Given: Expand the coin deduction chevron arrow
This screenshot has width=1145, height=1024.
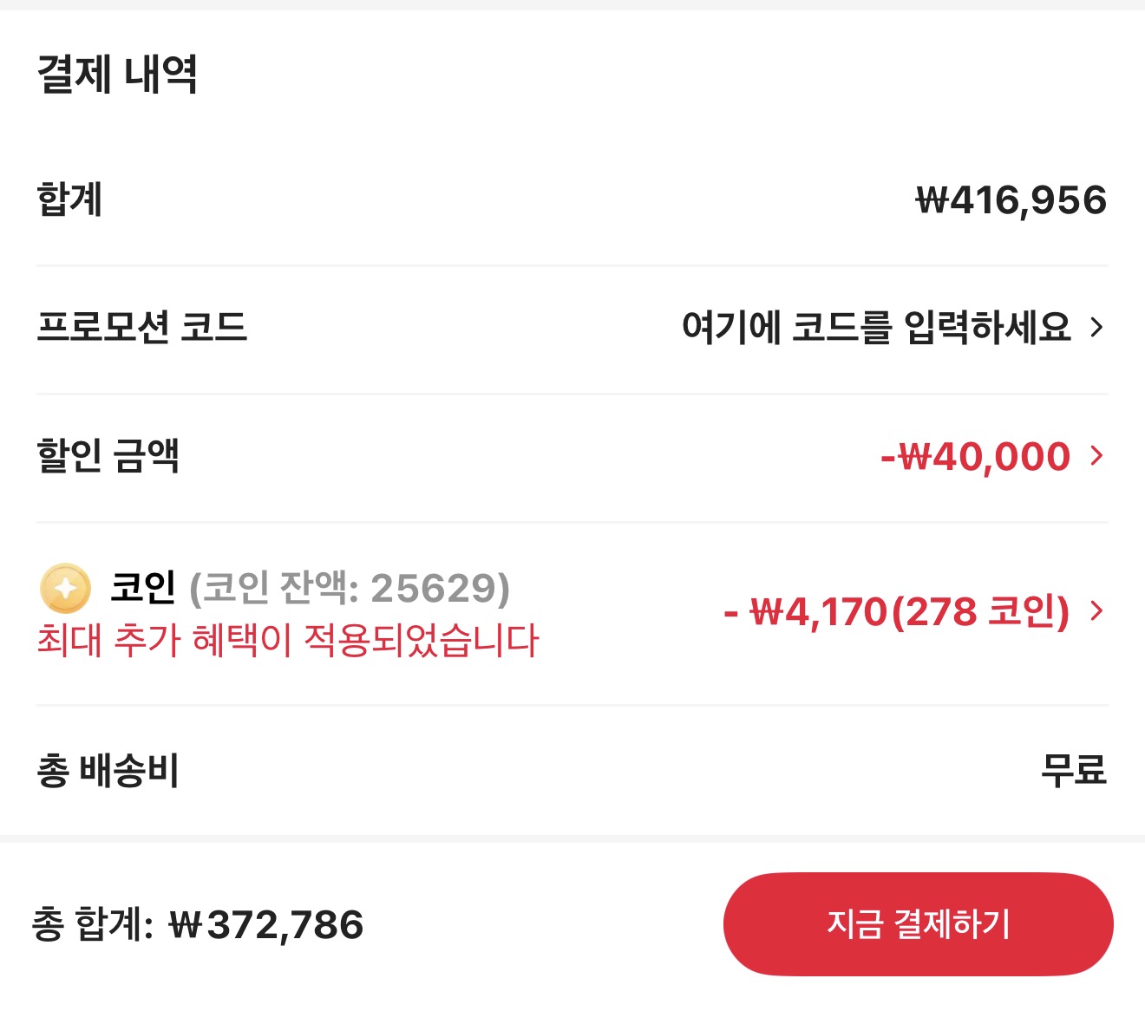Looking at the screenshot, I should click(x=1096, y=611).
